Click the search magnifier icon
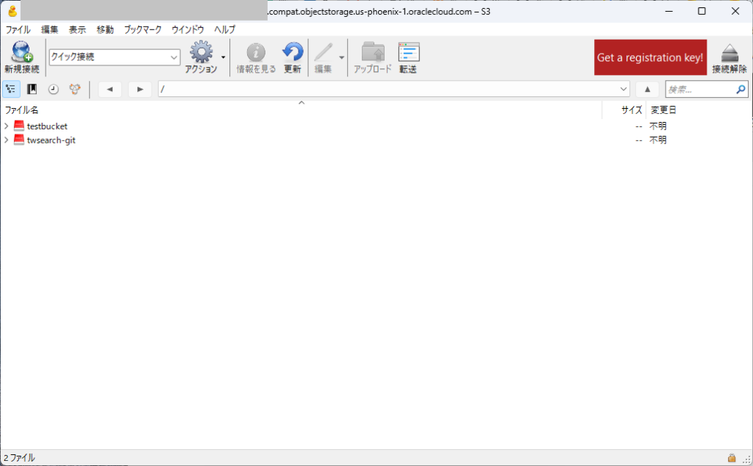Viewport: 753px width, 466px height. 741,89
